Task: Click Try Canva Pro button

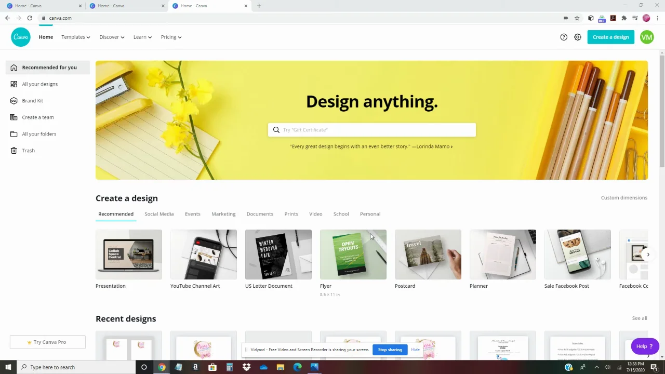Action: pos(48,342)
